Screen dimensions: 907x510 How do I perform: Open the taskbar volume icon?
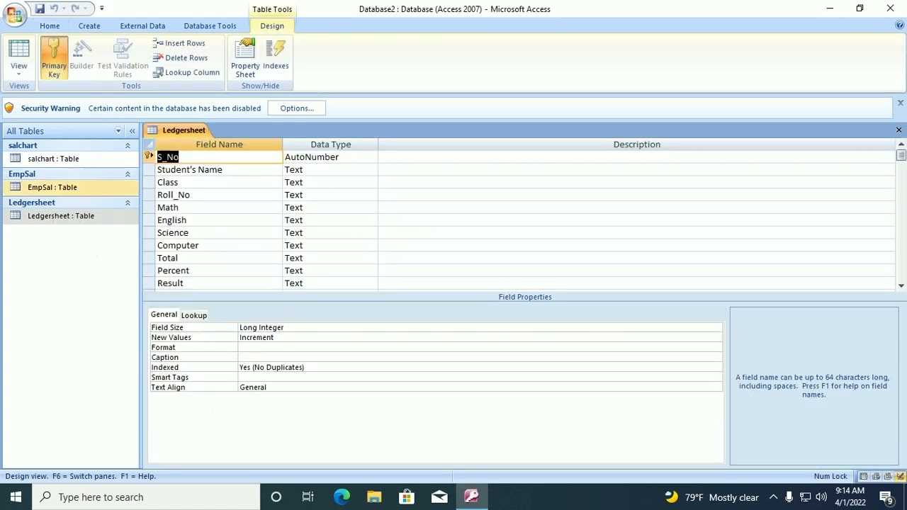tap(821, 497)
